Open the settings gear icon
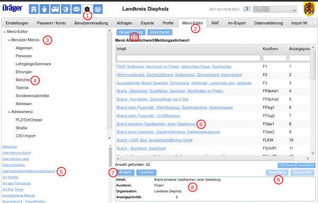 [87, 9]
